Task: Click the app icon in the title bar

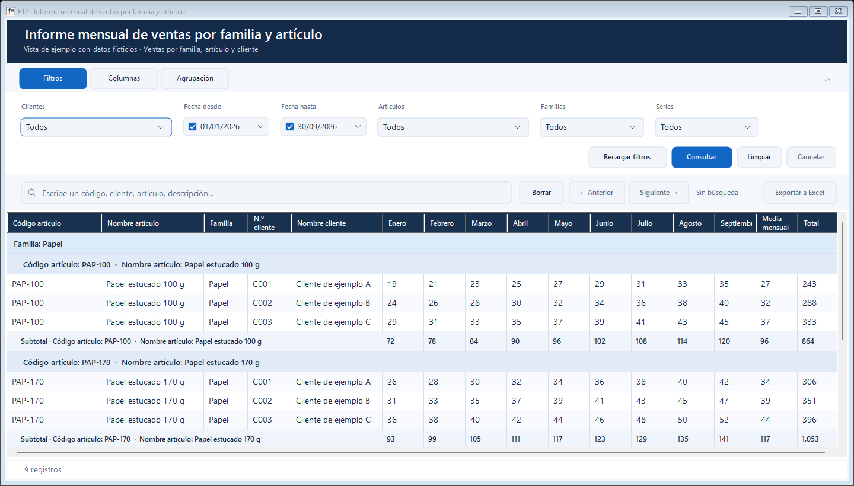Action: pos(10,11)
